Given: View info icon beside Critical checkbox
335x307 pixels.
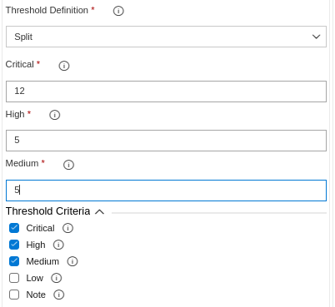Looking at the screenshot, I should [67, 228].
